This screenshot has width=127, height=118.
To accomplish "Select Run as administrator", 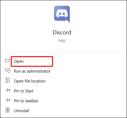I will point(32,71).
